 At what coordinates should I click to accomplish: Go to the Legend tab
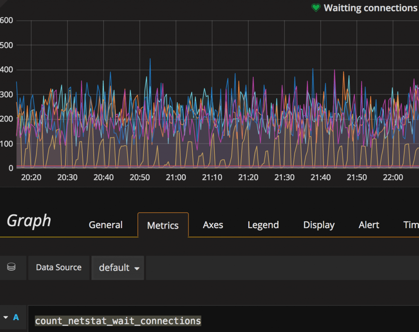pyautogui.click(x=263, y=225)
